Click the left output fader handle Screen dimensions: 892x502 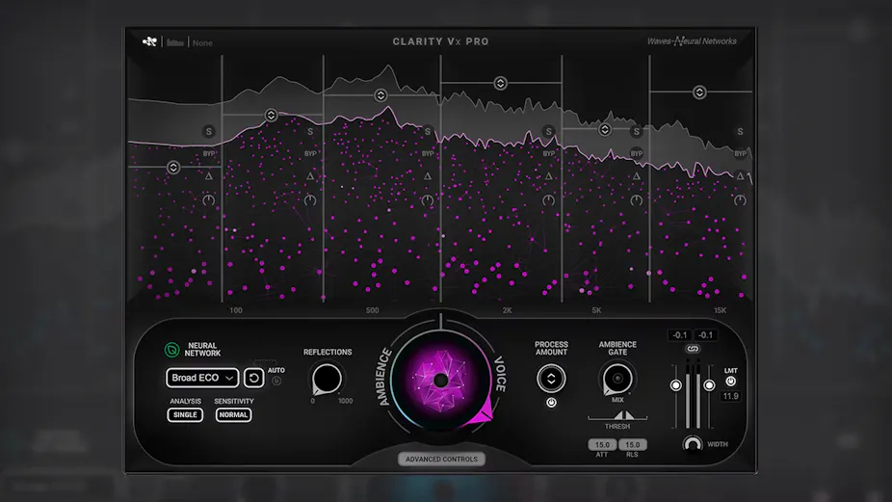(x=676, y=385)
